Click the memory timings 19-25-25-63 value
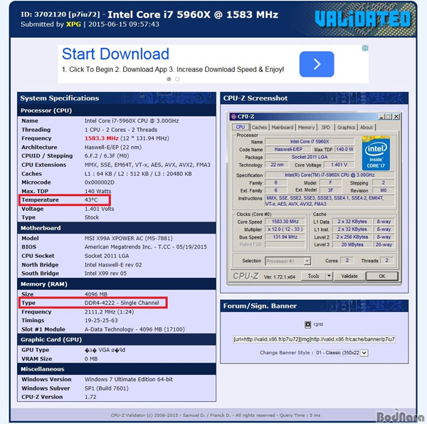 coord(101,321)
